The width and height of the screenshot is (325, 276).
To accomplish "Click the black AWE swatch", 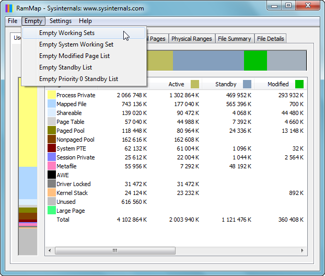I will [52, 175].
